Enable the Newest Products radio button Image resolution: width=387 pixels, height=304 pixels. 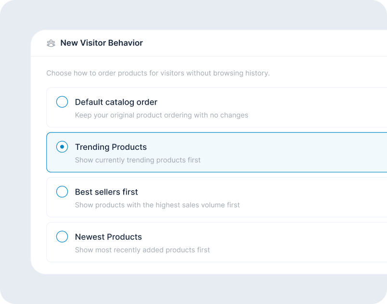(62, 237)
